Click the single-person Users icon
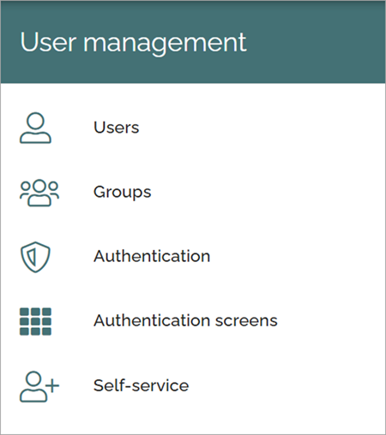 (x=35, y=128)
